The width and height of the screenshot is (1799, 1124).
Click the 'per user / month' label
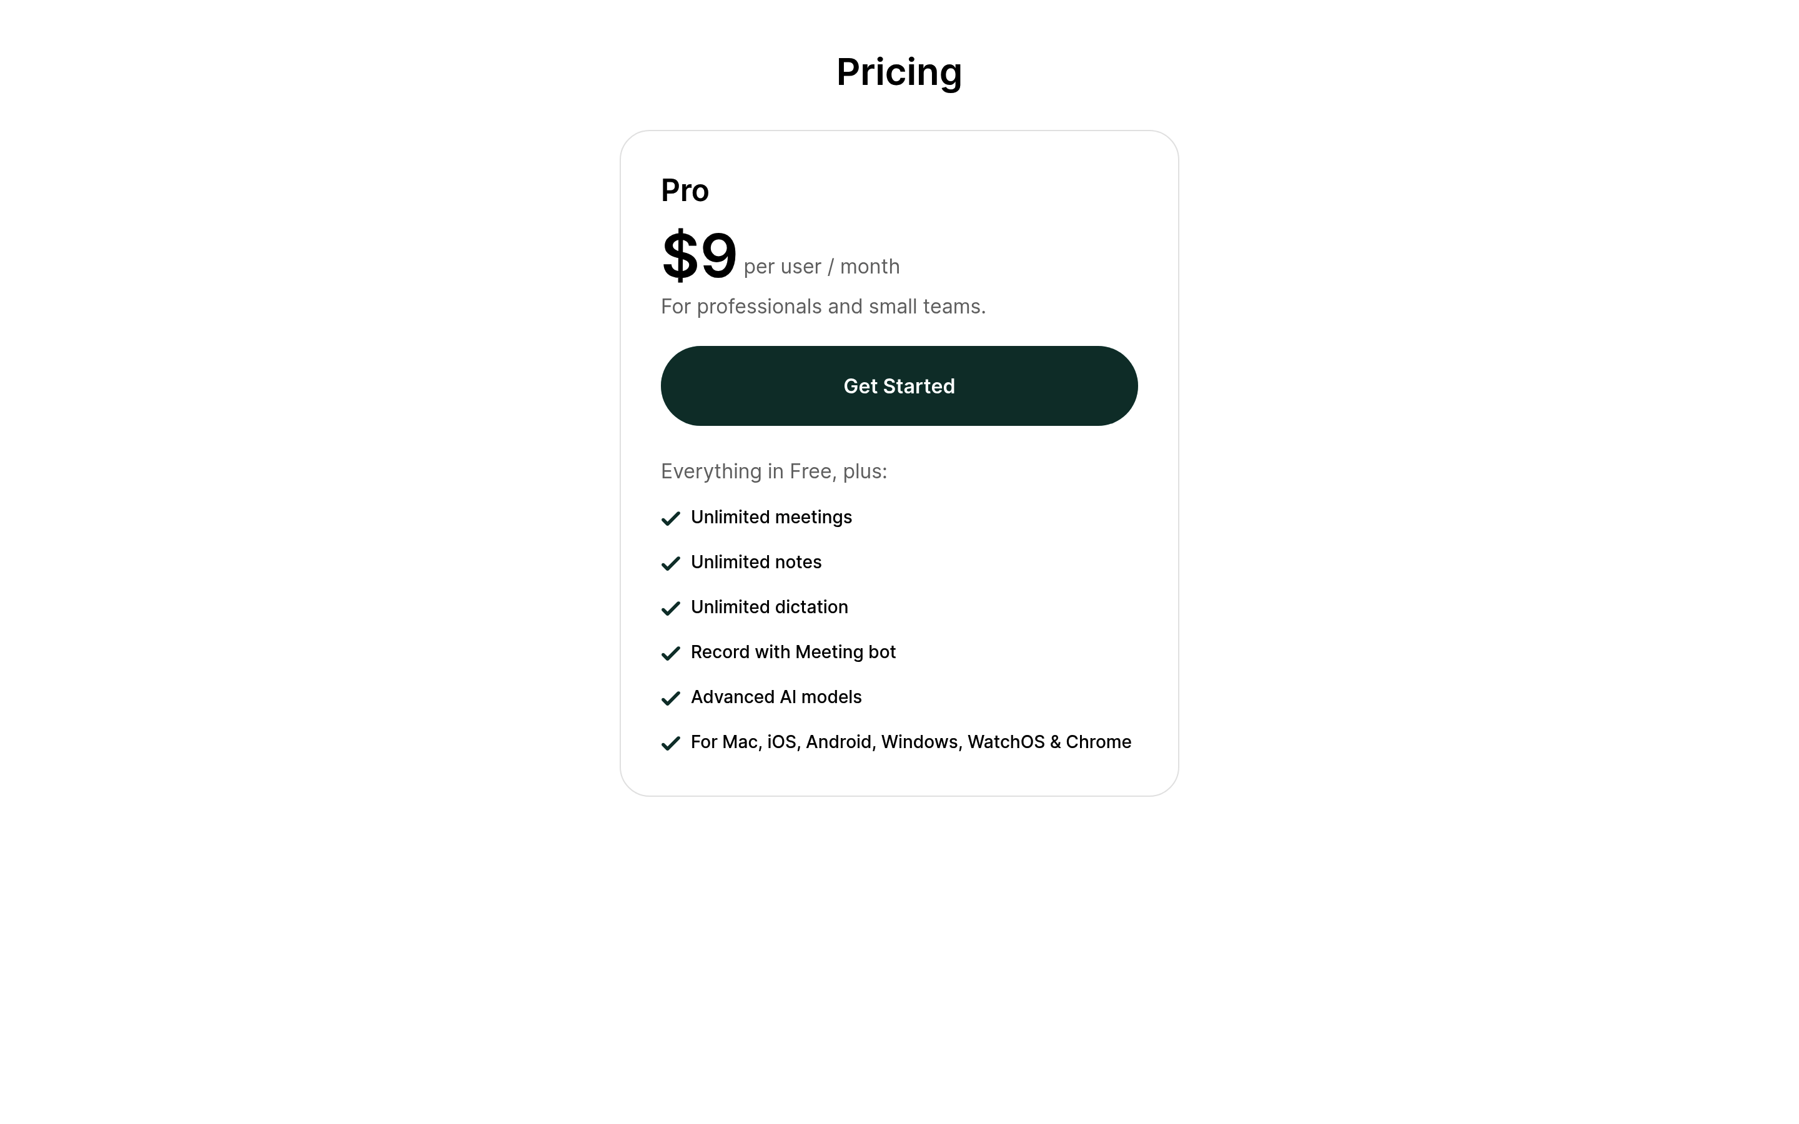(821, 267)
